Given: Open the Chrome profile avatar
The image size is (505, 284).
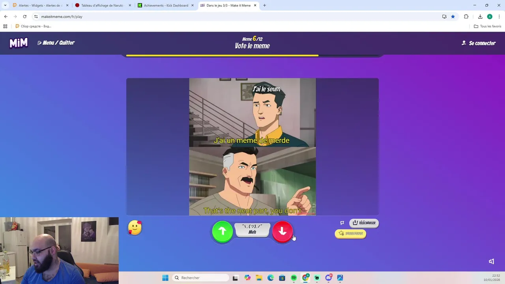Looking at the screenshot, I should [x=490, y=17].
